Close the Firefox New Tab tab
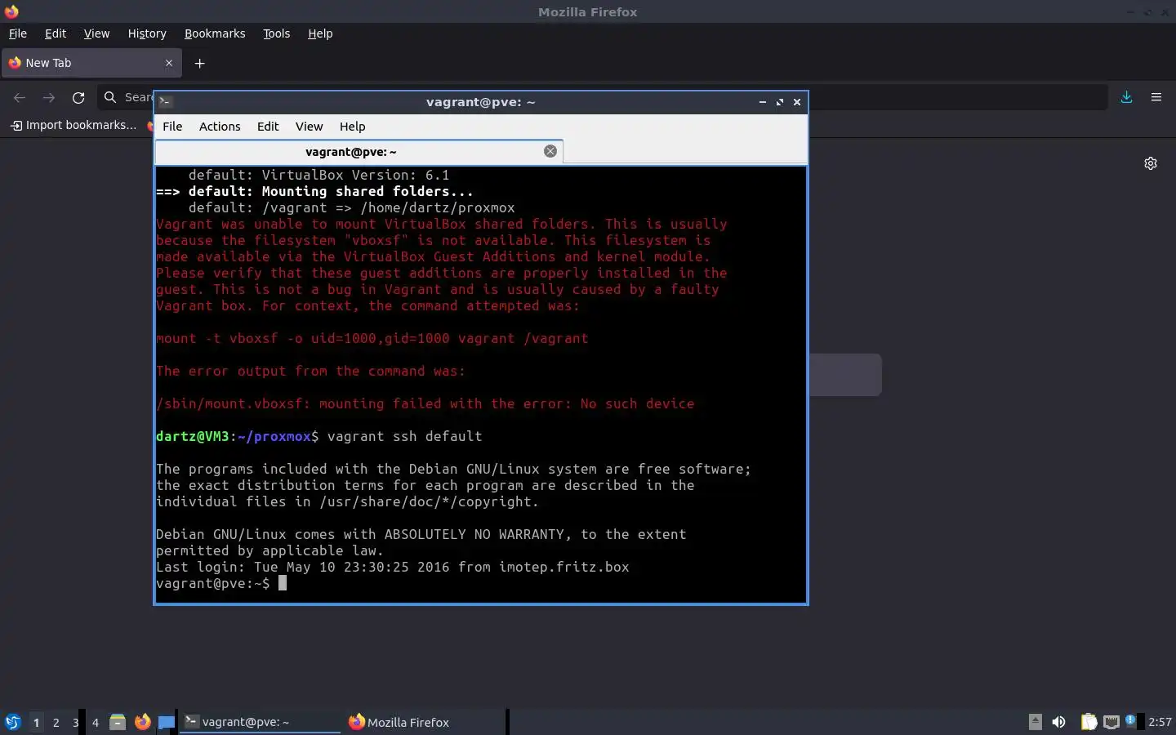 click(x=169, y=63)
